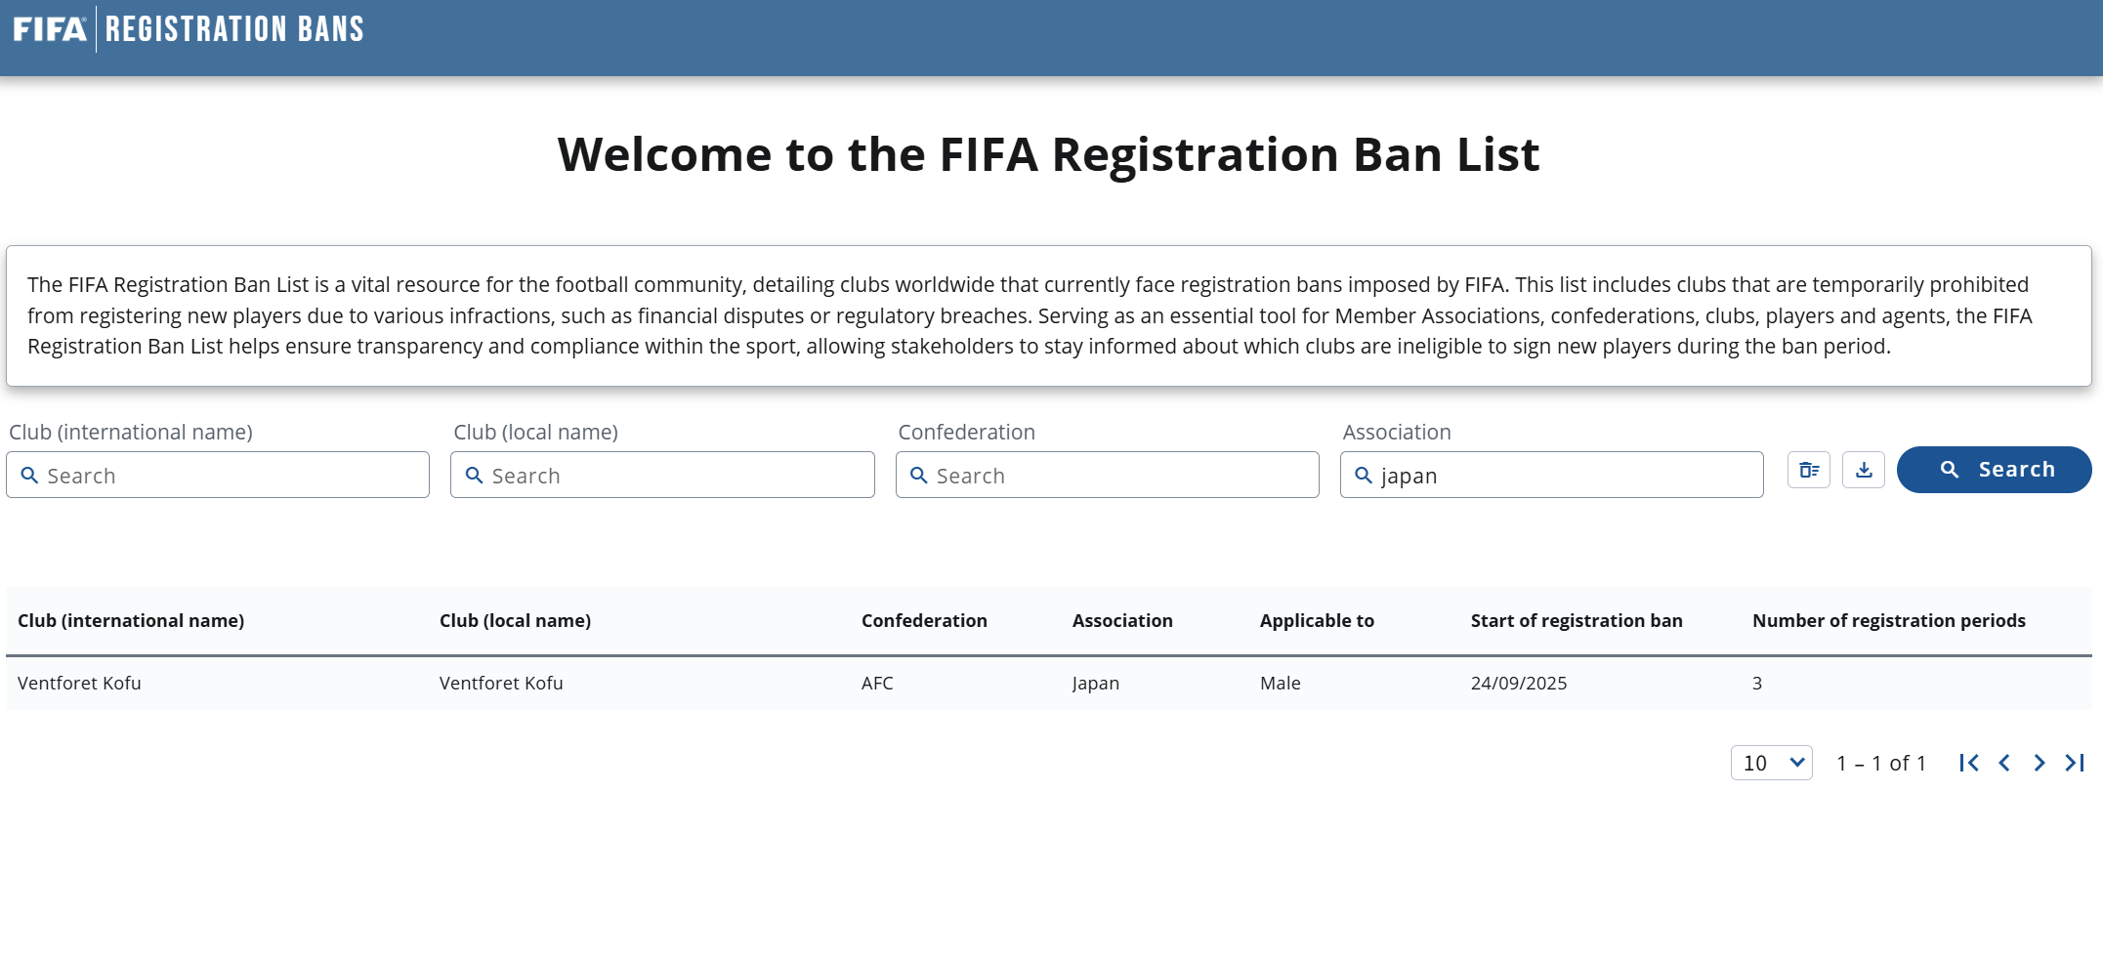Image resolution: width=2103 pixels, height=959 pixels.
Task: Sort by Start of registration ban column
Action: point(1577,621)
